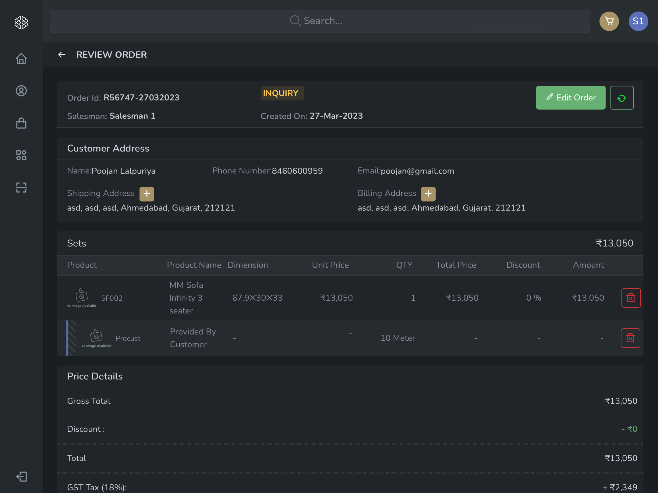Click the app logo in sidebar

(x=21, y=23)
